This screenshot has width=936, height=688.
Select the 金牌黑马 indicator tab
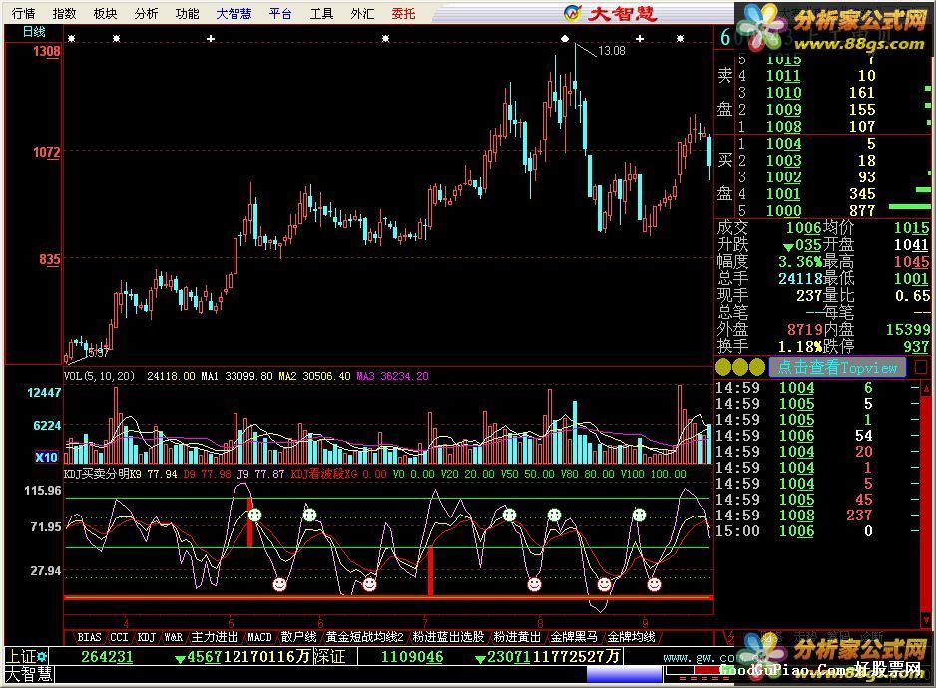[x=574, y=637]
